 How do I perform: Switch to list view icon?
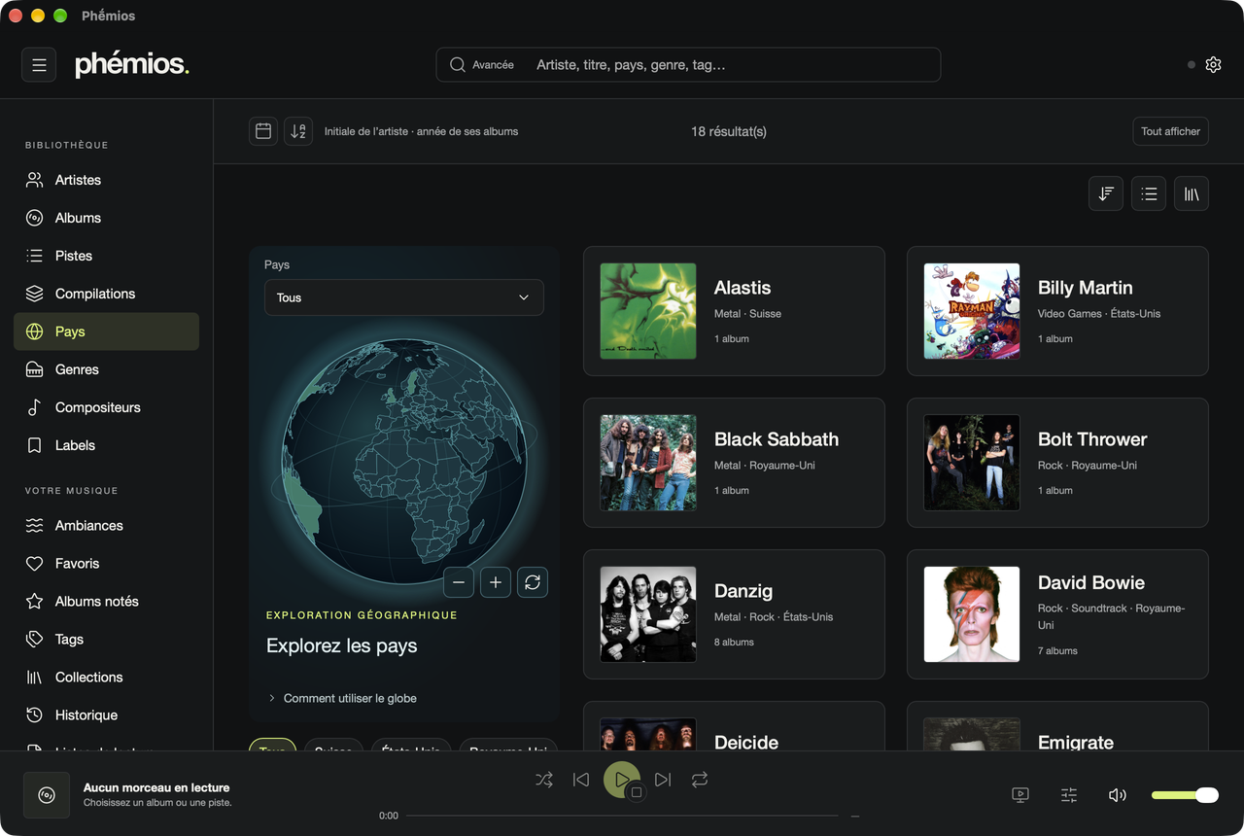(x=1149, y=193)
